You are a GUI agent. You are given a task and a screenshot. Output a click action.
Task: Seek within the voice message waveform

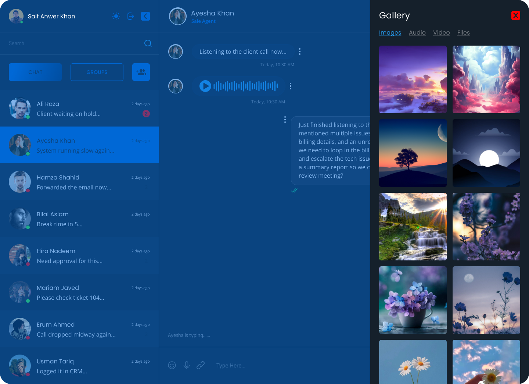pyautogui.click(x=246, y=86)
